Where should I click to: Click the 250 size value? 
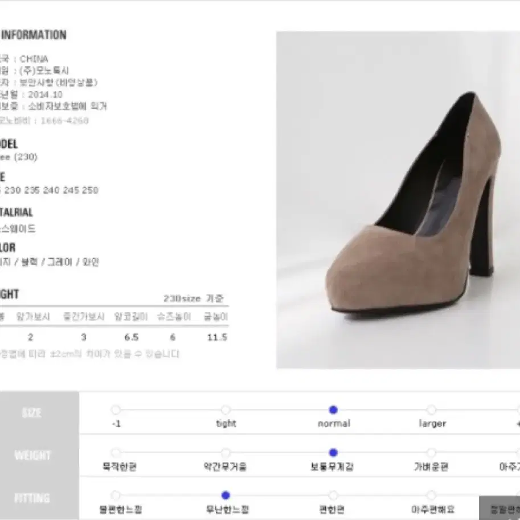coord(90,190)
